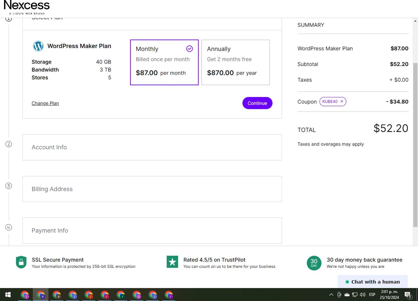Expand the Account Info section

click(x=152, y=147)
